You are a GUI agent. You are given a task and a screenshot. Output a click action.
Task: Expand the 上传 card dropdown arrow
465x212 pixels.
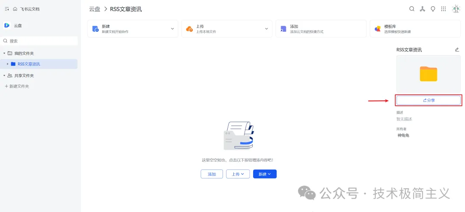click(x=267, y=29)
